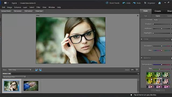Screen dimensions: 172x97
Task: Open the View mode dropdown showing After Only
Action: point(20,70)
